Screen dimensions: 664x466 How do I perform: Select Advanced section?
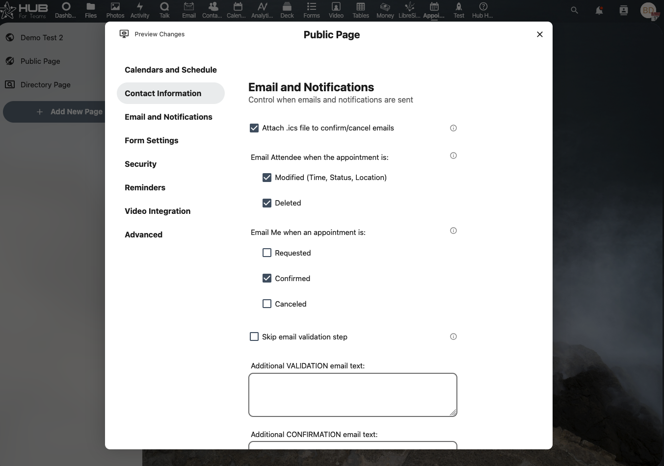coord(171,234)
